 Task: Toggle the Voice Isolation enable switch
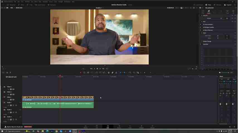tap(201, 24)
